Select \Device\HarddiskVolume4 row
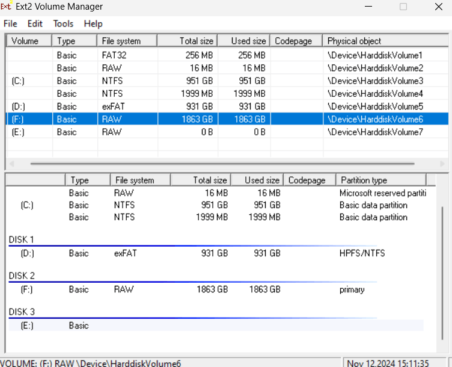452x367 pixels. coord(227,93)
